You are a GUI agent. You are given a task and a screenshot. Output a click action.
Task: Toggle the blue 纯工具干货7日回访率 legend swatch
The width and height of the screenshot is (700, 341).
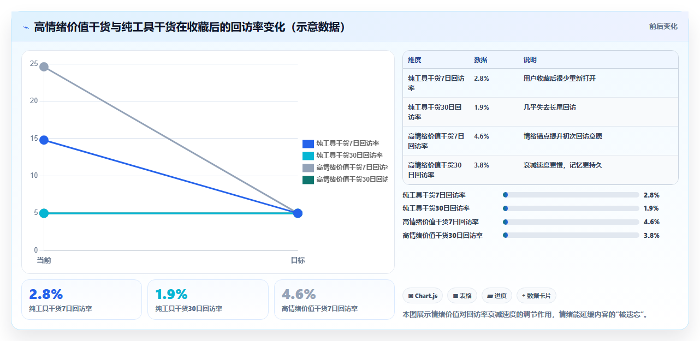pos(308,143)
